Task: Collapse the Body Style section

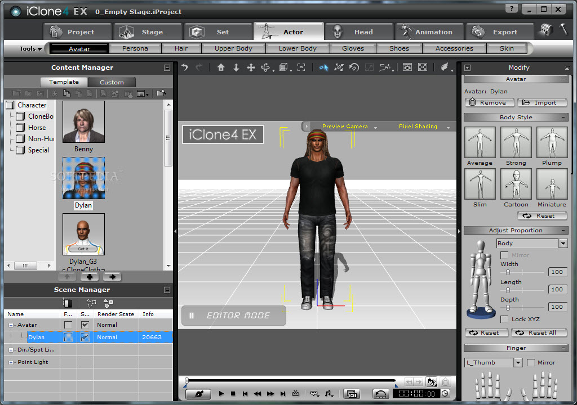Action: pos(563,117)
